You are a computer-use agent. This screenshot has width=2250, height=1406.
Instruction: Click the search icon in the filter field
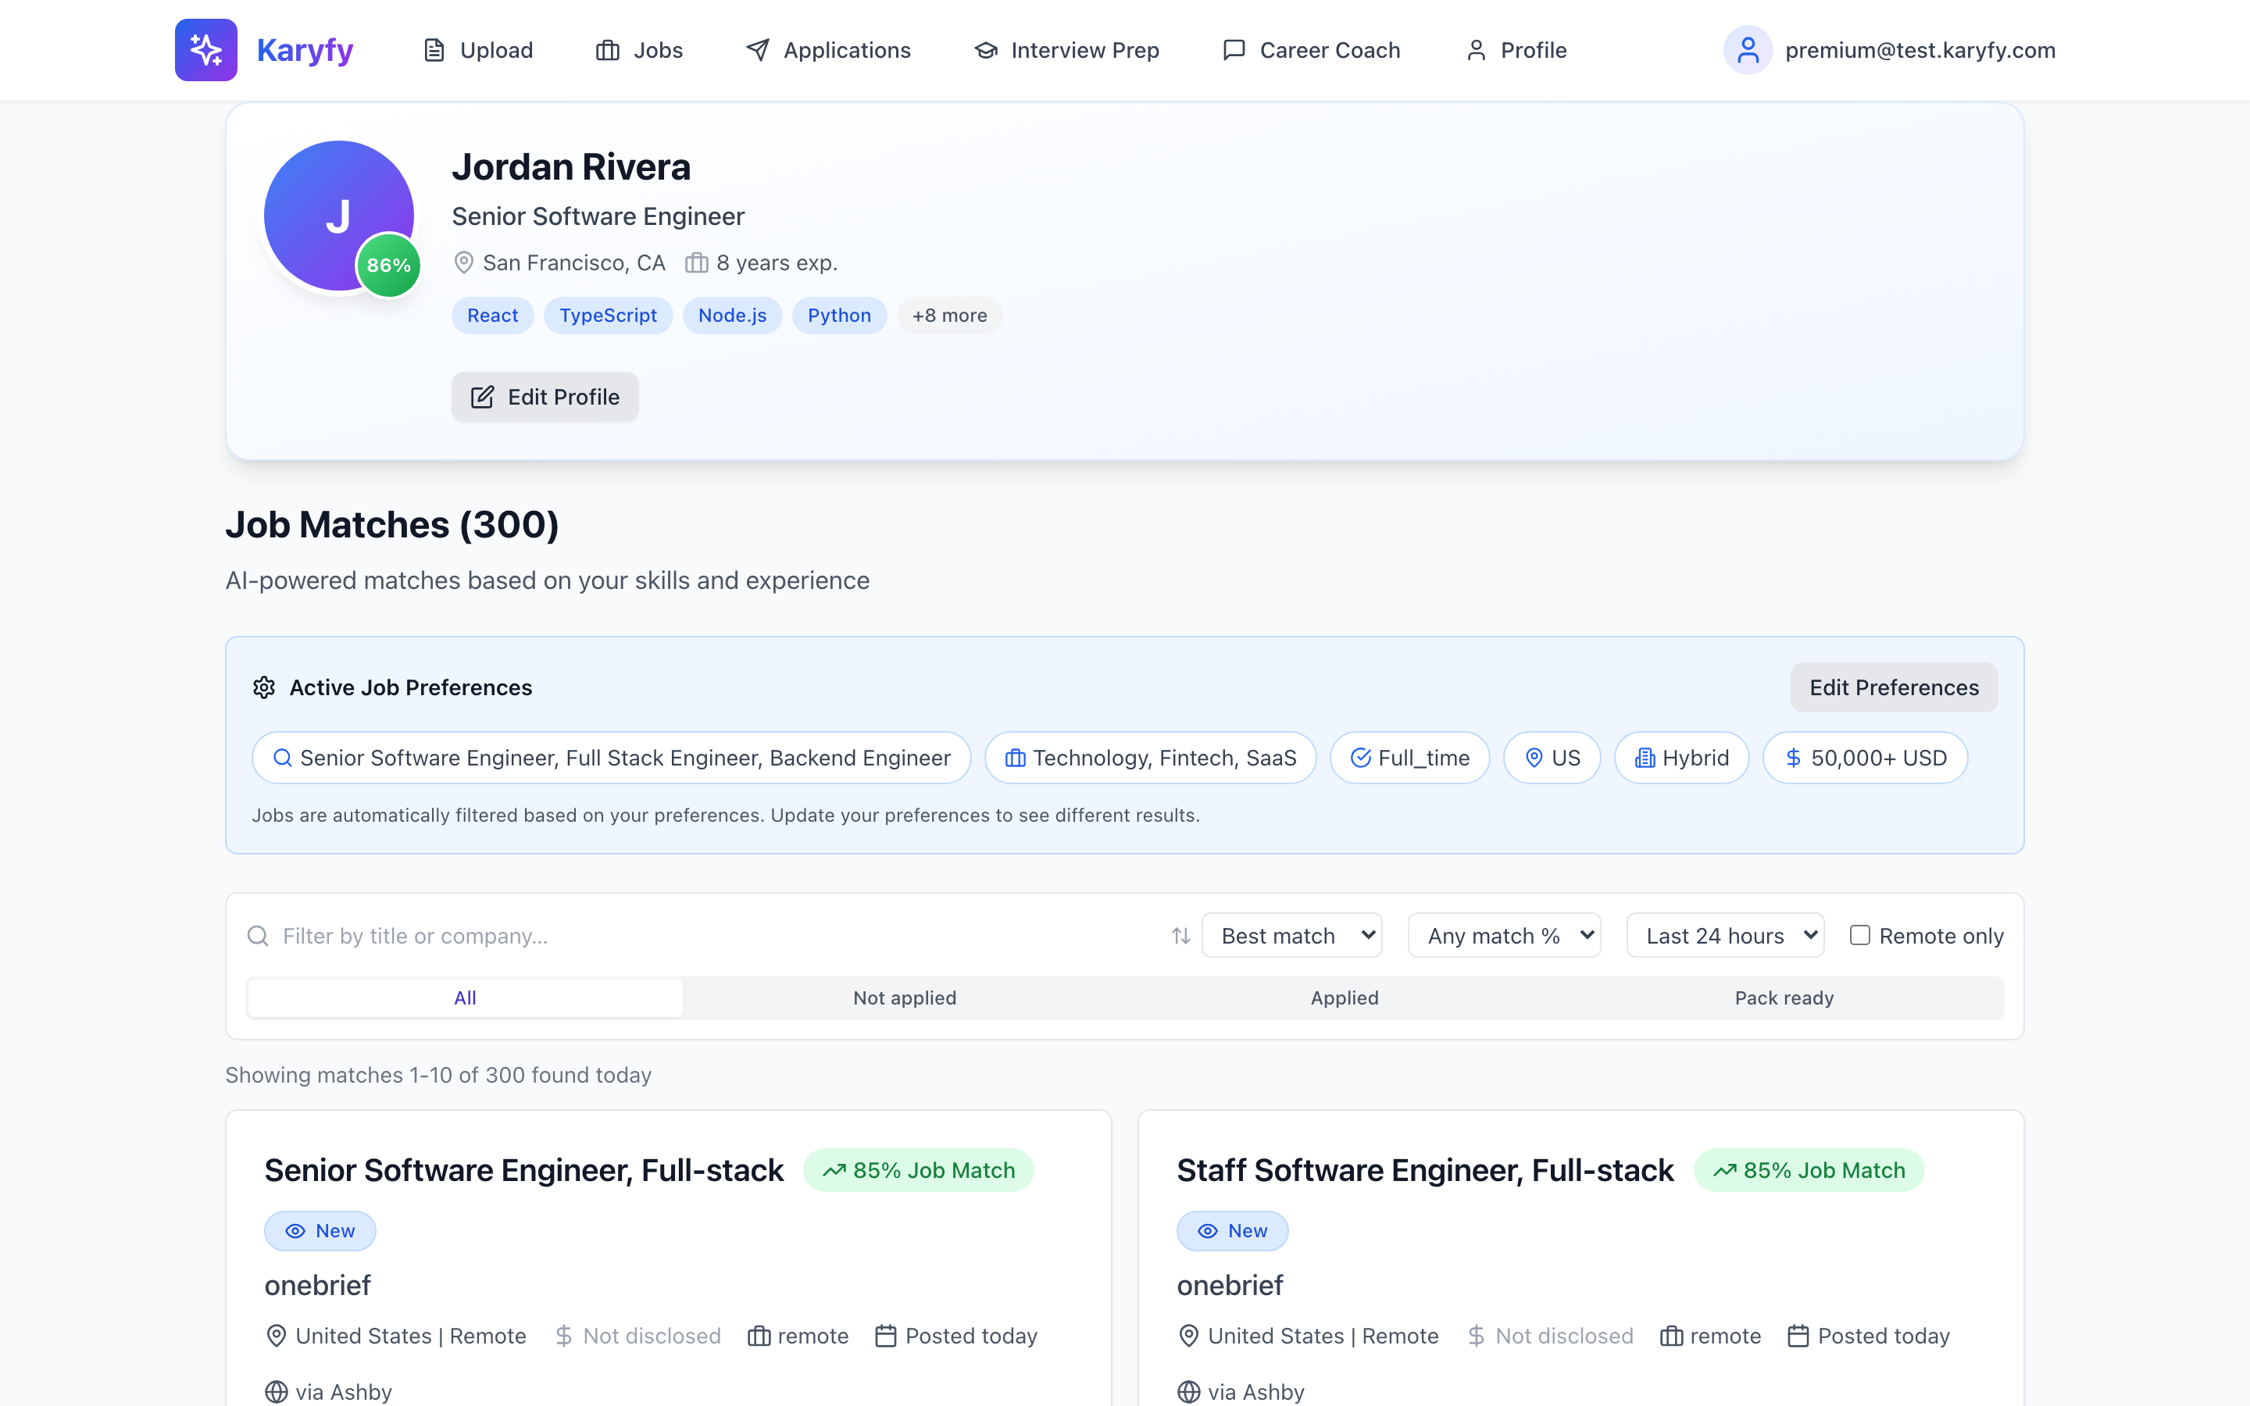[258, 936]
